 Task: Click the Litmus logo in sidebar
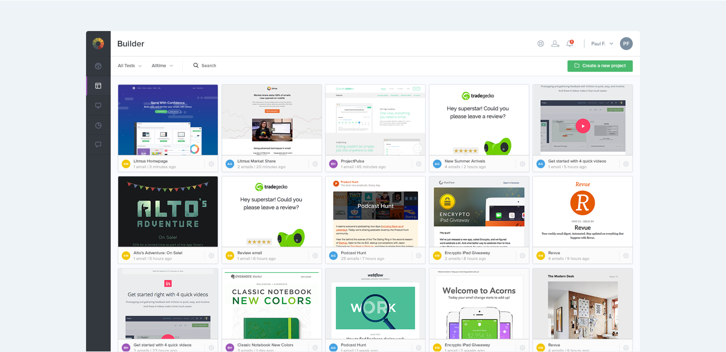tap(98, 44)
